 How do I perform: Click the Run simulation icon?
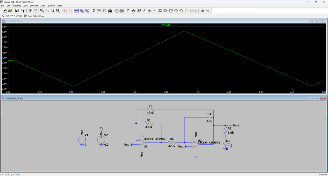(5, 11)
